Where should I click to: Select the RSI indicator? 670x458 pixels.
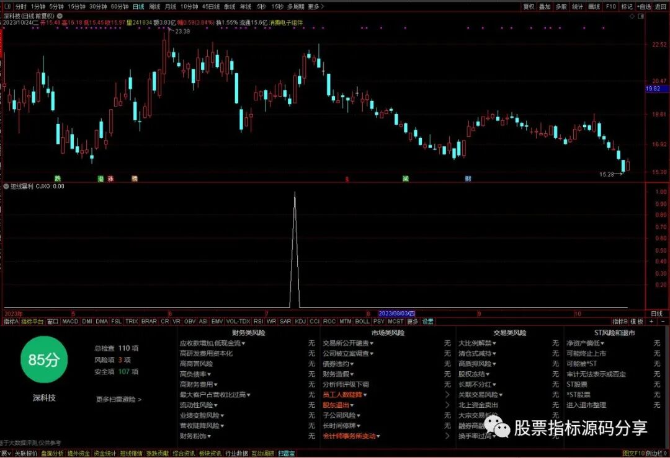tap(258, 322)
